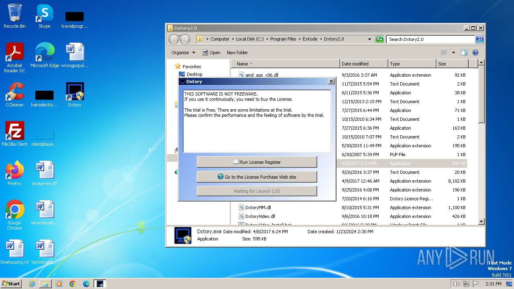The height and width of the screenshot is (289, 514).
Task: Click the Search Dxtory2.0 input box
Action: pos(431,39)
